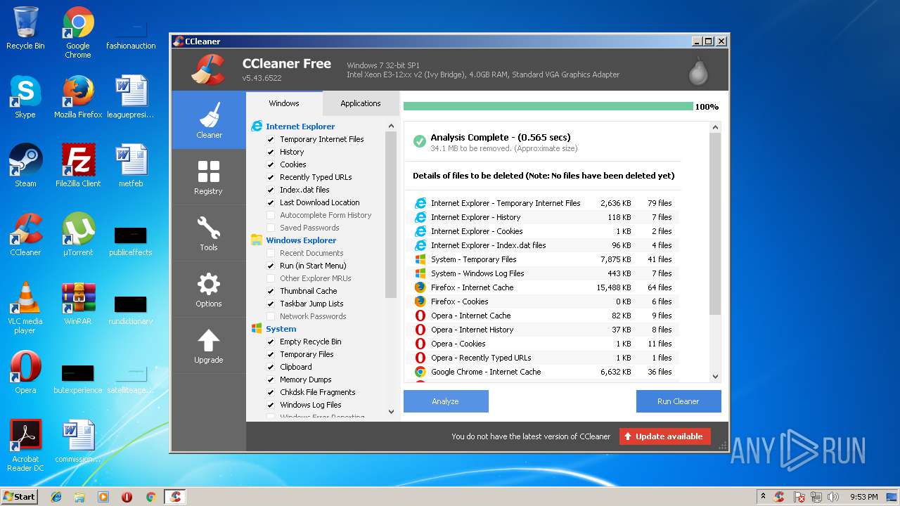
Task: Open Recycle Bin on desktop
Action: (25, 28)
